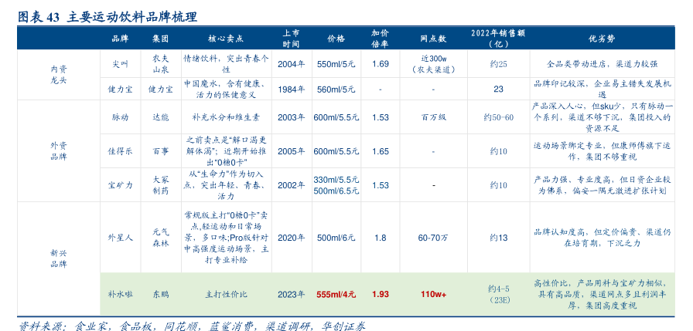Click the 大冢制药 group cell
The image size is (693, 331).
(x=160, y=185)
